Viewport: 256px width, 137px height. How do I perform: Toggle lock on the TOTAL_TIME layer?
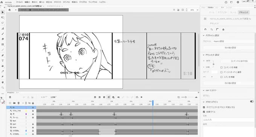click(33, 111)
